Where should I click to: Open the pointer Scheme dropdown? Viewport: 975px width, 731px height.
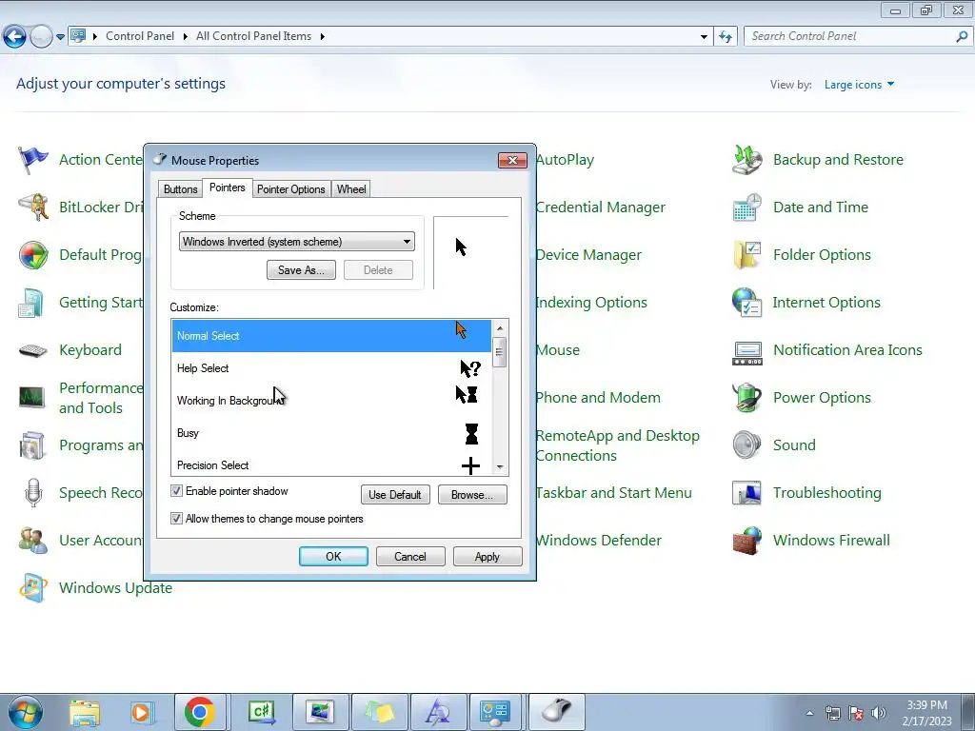coord(297,242)
